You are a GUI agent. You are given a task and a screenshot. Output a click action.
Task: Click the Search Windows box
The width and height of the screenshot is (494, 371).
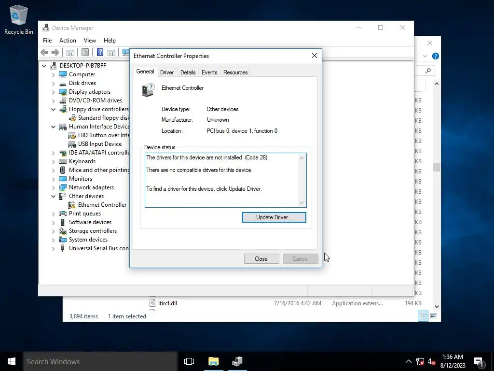pos(100,361)
